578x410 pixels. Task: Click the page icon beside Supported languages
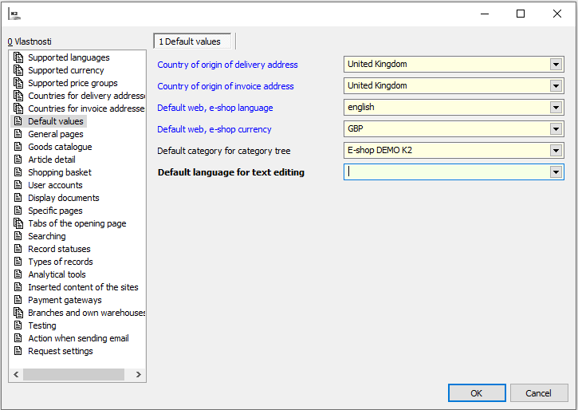point(18,57)
